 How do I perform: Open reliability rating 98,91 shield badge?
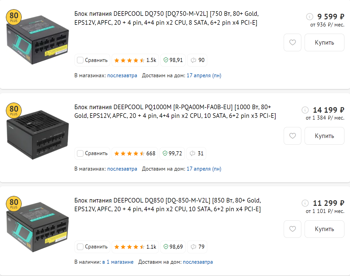click(x=173, y=60)
